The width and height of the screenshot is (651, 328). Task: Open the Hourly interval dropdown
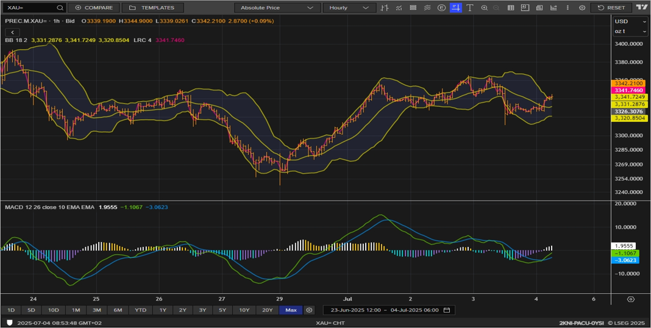pos(349,7)
